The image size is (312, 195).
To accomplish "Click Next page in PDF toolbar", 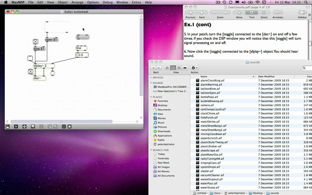I will [x=202, y=13].
